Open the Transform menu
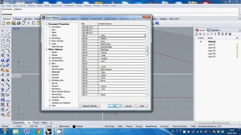The height and width of the screenshot is (135, 241). point(69,6)
